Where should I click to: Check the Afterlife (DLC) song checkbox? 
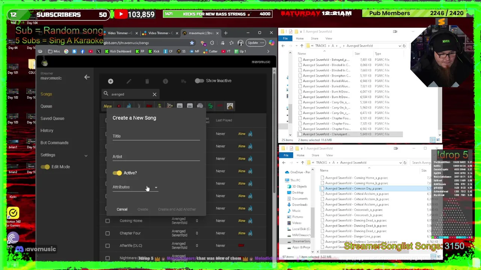pos(107,246)
